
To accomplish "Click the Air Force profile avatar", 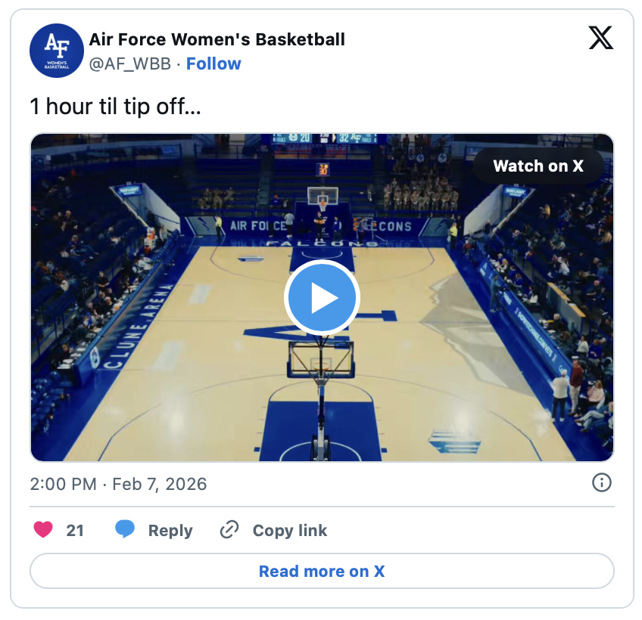I will (x=56, y=51).
